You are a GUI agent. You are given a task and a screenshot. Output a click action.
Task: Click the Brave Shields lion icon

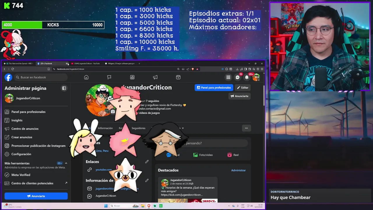click(193, 69)
